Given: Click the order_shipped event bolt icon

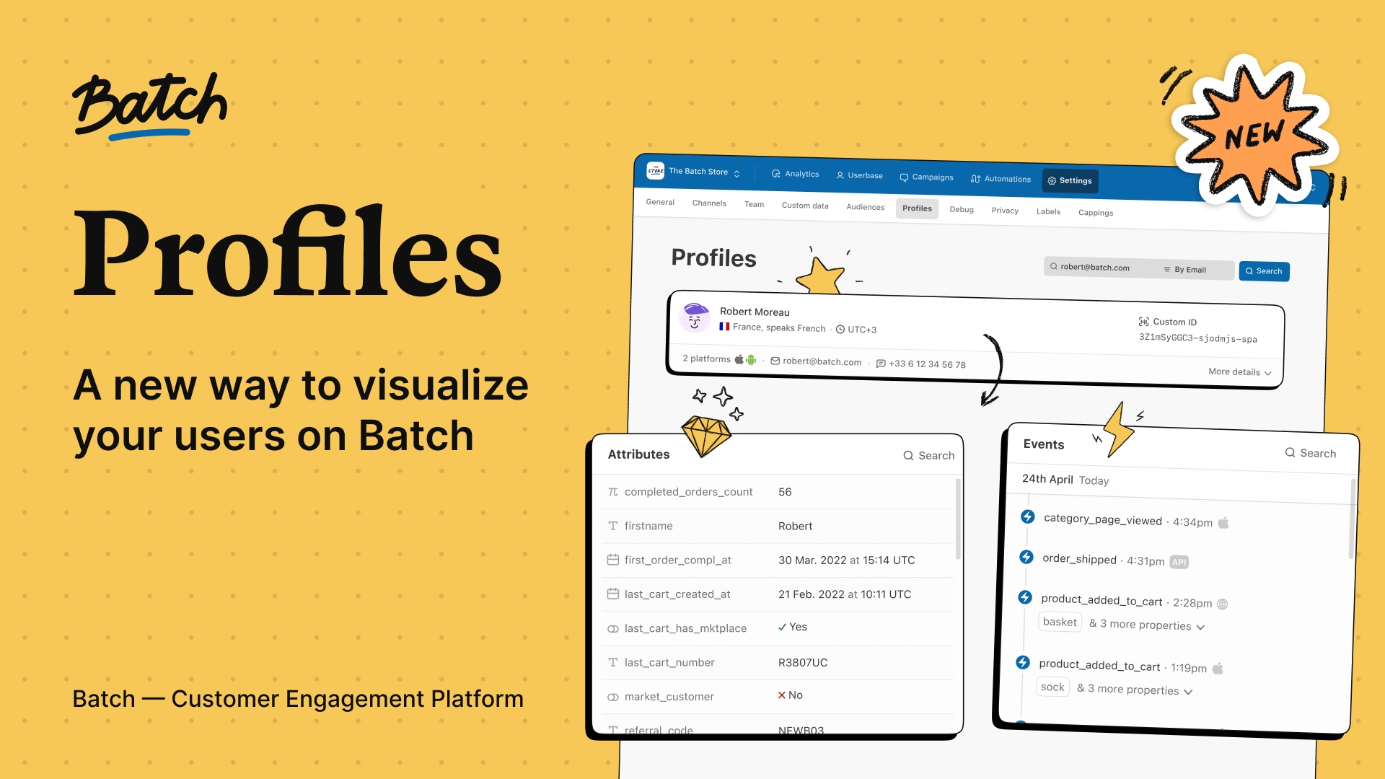Looking at the screenshot, I should click(x=1026, y=557).
